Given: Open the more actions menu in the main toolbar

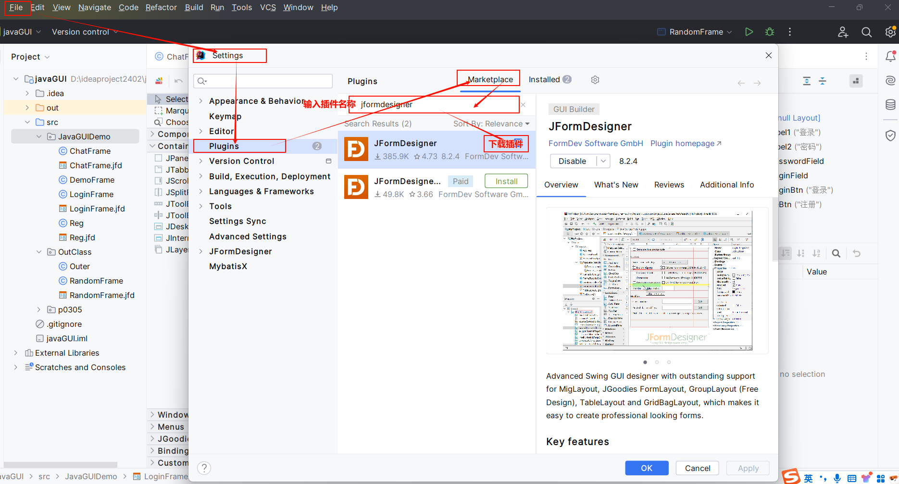Looking at the screenshot, I should [x=790, y=32].
